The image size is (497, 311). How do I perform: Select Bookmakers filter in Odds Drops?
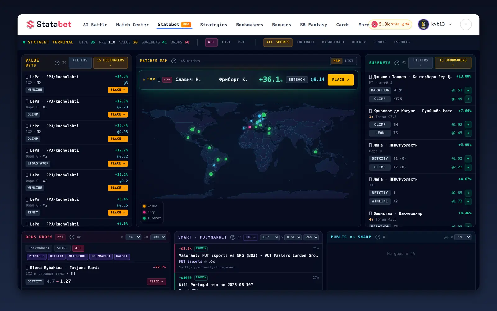[x=39, y=248]
